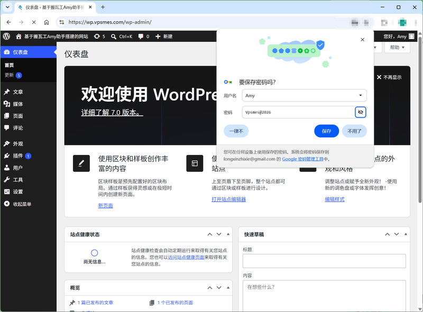
Task: Click 保存 to save the password
Action: pos(326,131)
